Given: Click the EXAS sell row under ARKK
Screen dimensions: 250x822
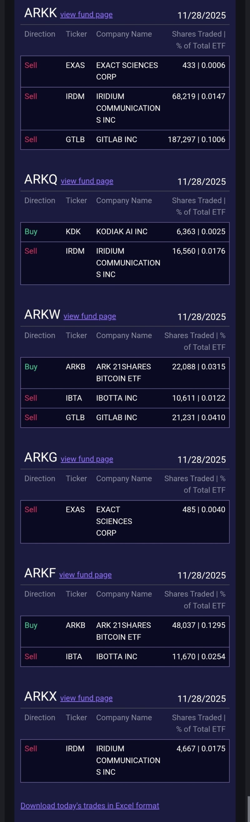Looking at the screenshot, I should (x=125, y=71).
